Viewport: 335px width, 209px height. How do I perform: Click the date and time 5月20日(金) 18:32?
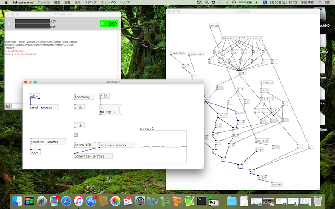[283, 3]
